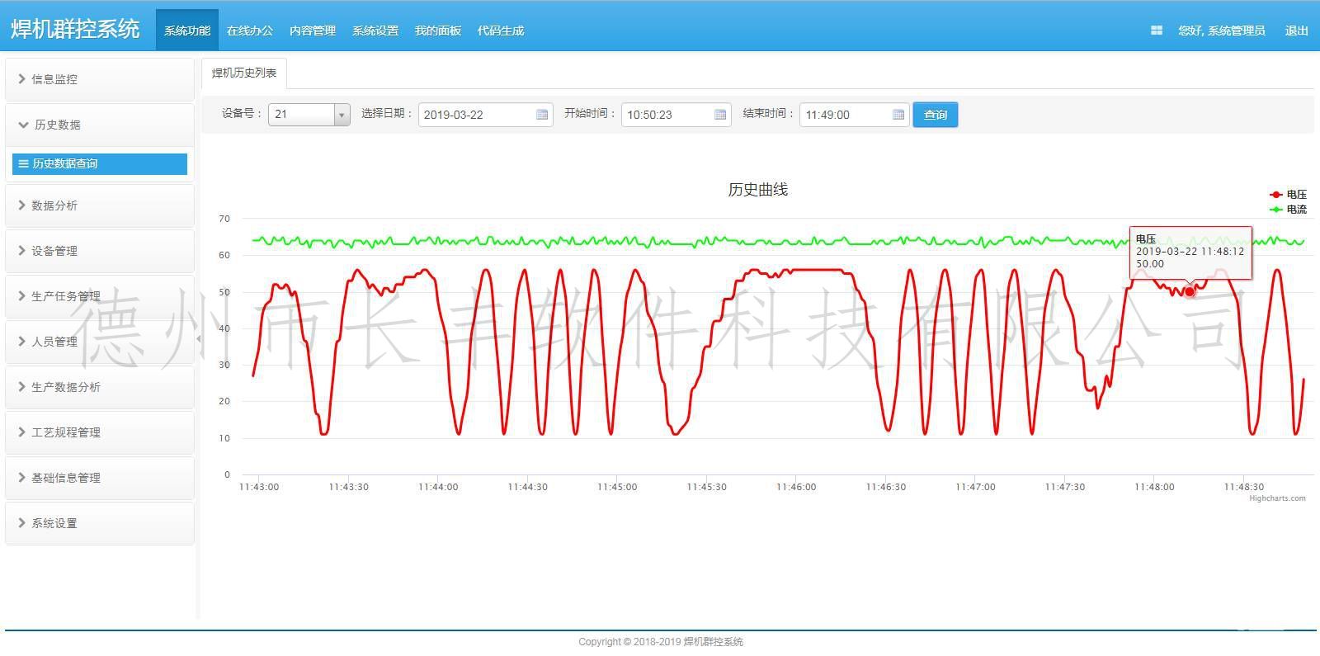The image size is (1320, 656).
Task: Click the 退出 logout link
Action: (x=1296, y=31)
